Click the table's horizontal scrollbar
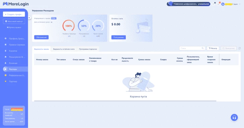 click(125, 101)
